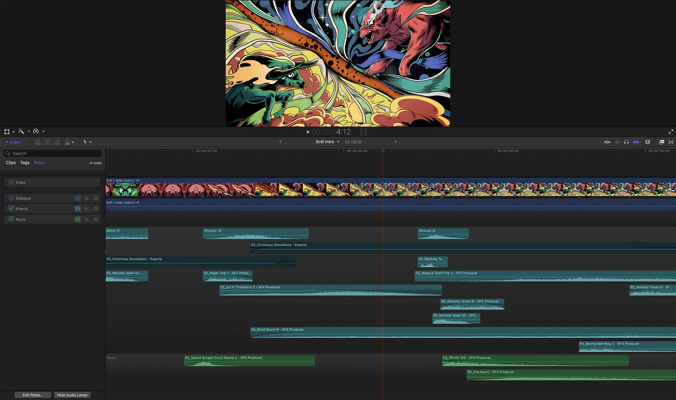This screenshot has height=400, width=676.
Task: Click the orange playhead on ruler
Action: pyautogui.click(x=383, y=151)
